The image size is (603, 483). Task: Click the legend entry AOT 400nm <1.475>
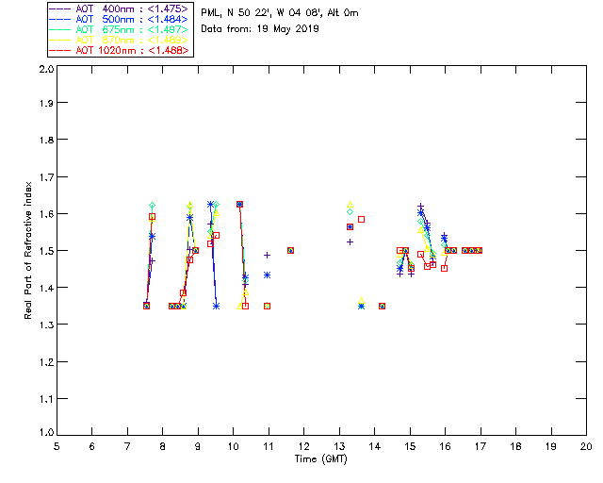tap(119, 8)
